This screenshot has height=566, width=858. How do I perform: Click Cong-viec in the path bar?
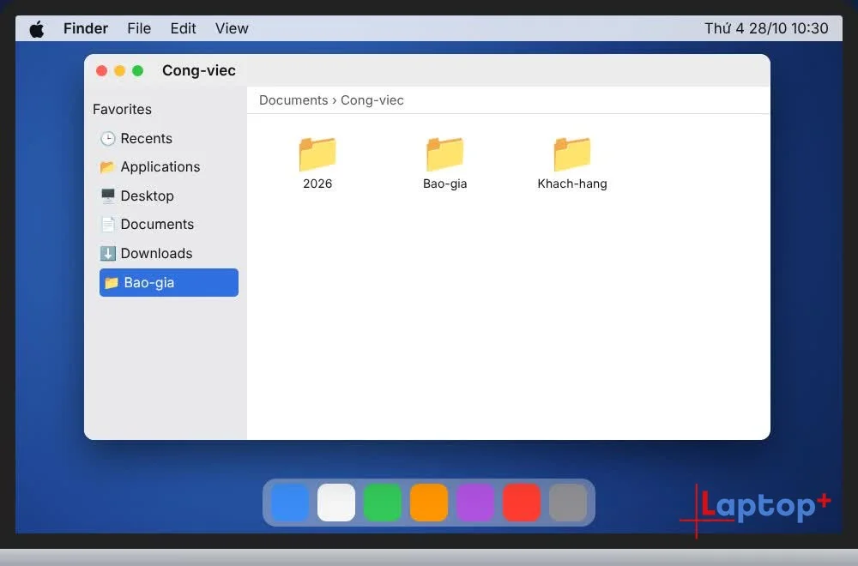[x=372, y=100]
